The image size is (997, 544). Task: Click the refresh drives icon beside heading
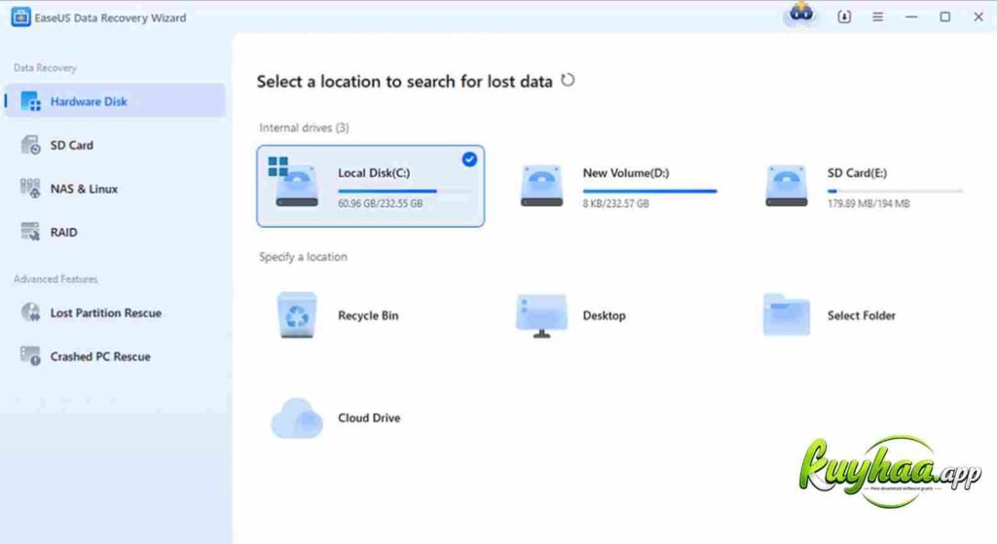point(568,80)
